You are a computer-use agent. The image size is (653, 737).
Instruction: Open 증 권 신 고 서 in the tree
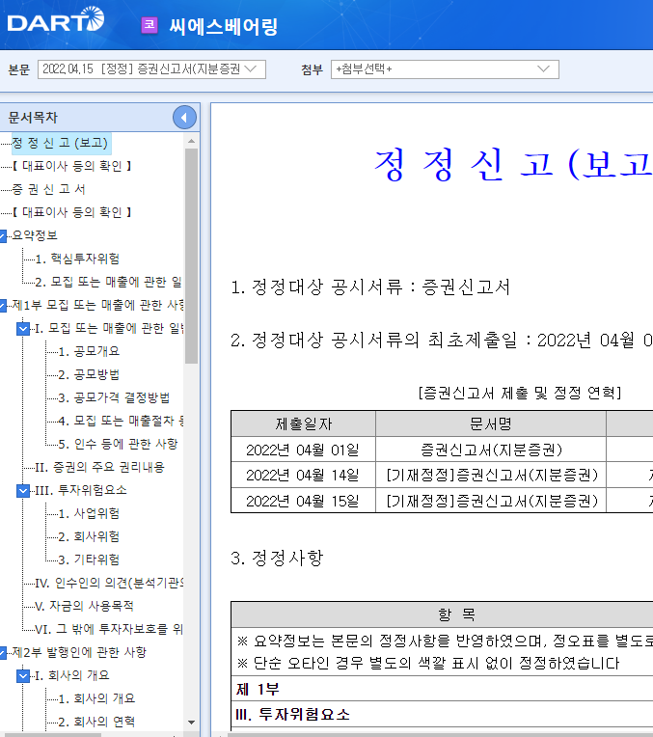point(48,189)
